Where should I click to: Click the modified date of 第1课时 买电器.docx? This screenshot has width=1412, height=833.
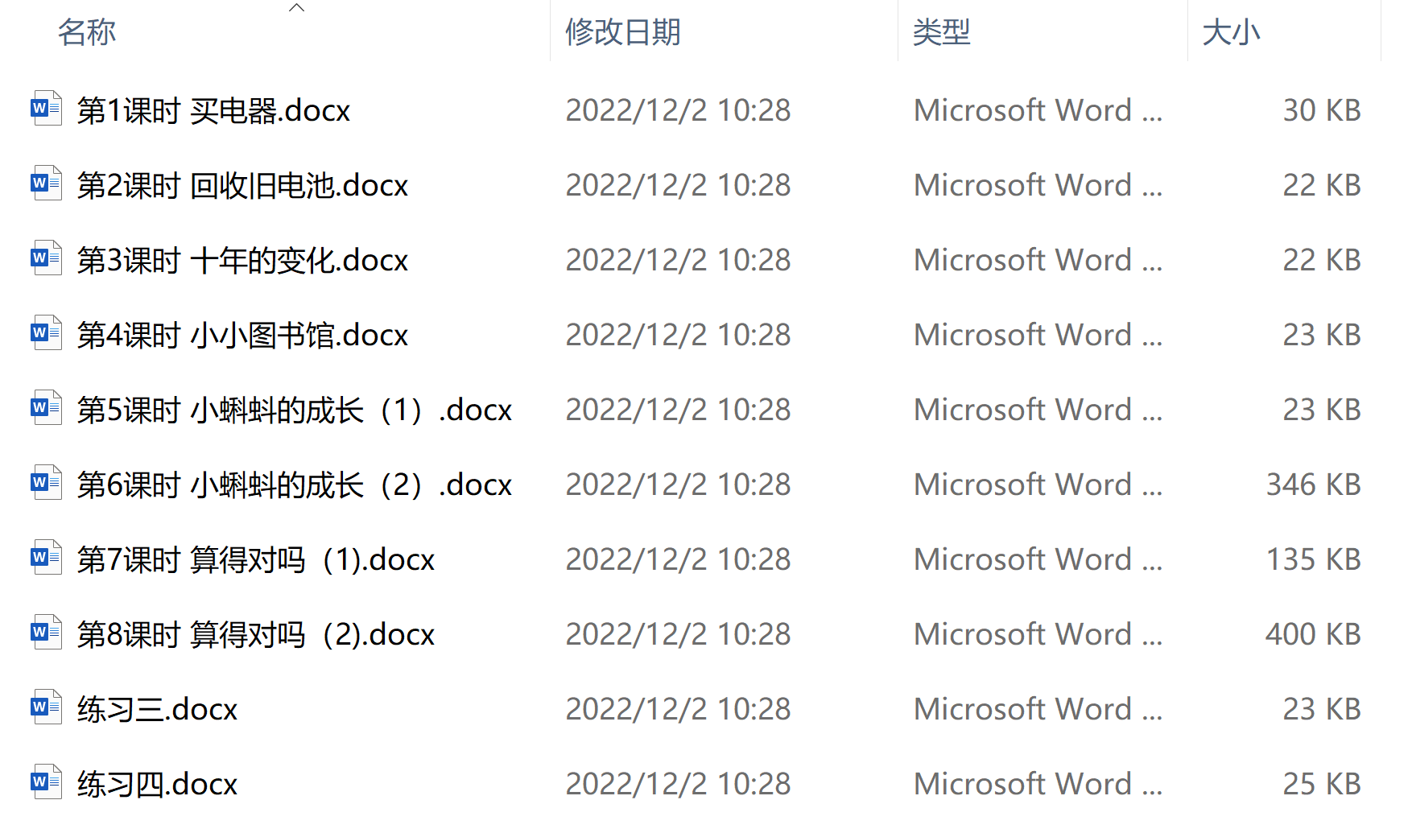678,110
